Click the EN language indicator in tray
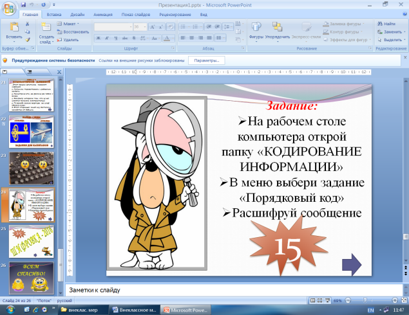 click(370, 310)
